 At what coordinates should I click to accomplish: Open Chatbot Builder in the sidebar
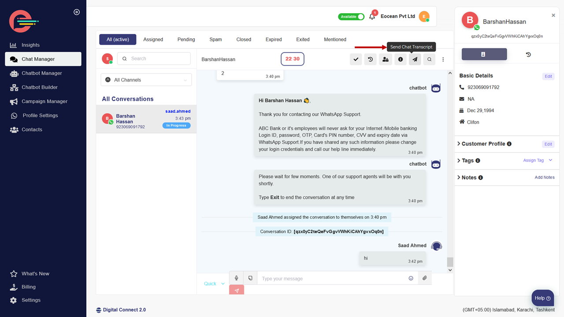(x=40, y=87)
